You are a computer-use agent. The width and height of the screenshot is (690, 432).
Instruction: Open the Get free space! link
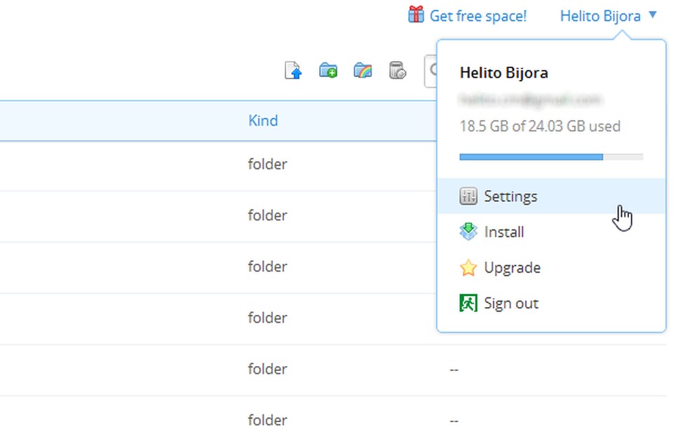tap(477, 15)
